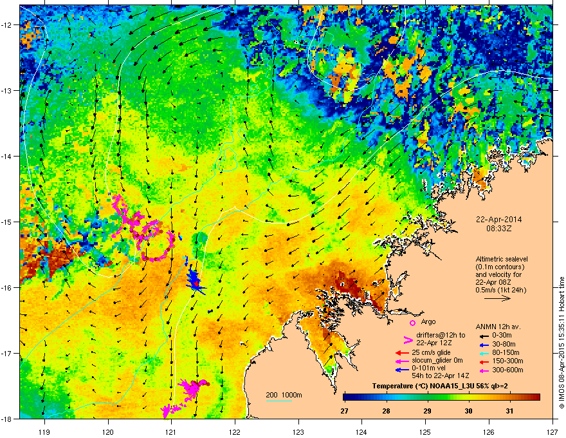The width and height of the screenshot is (566, 438).
Task: Click the red arrow beside 25 cm/s glide
Action: tap(402, 353)
